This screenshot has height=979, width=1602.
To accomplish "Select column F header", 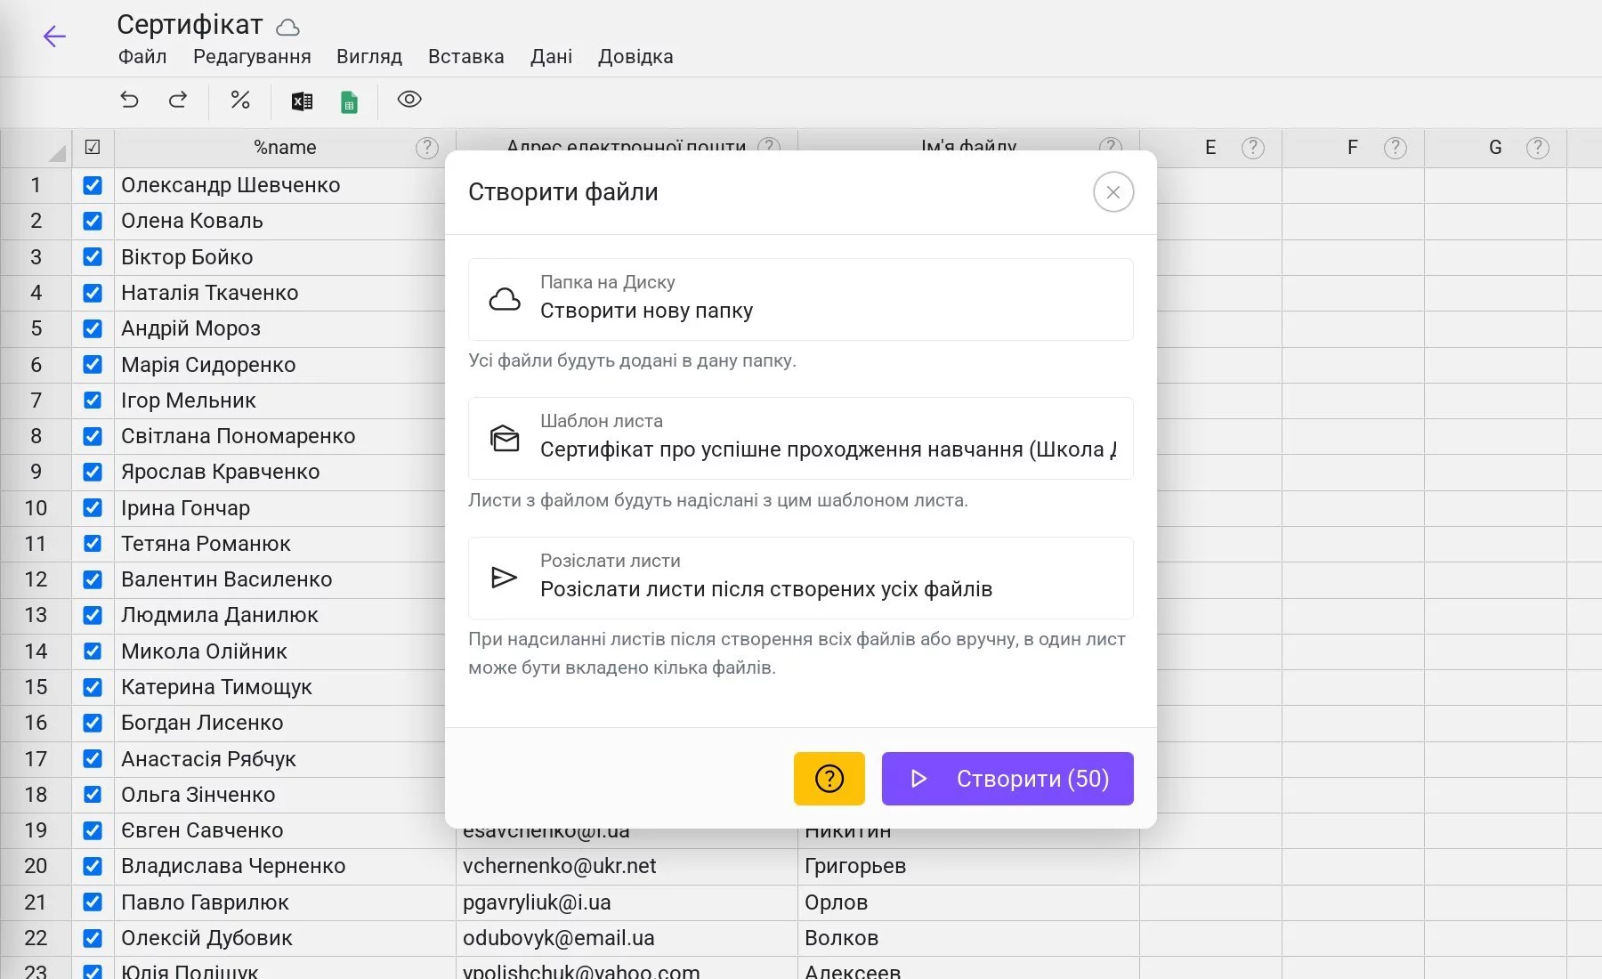I will point(1353,148).
